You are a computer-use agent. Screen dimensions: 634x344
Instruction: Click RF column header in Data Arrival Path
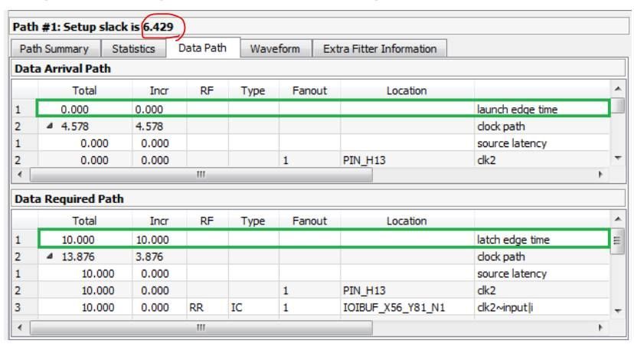pyautogui.click(x=207, y=90)
